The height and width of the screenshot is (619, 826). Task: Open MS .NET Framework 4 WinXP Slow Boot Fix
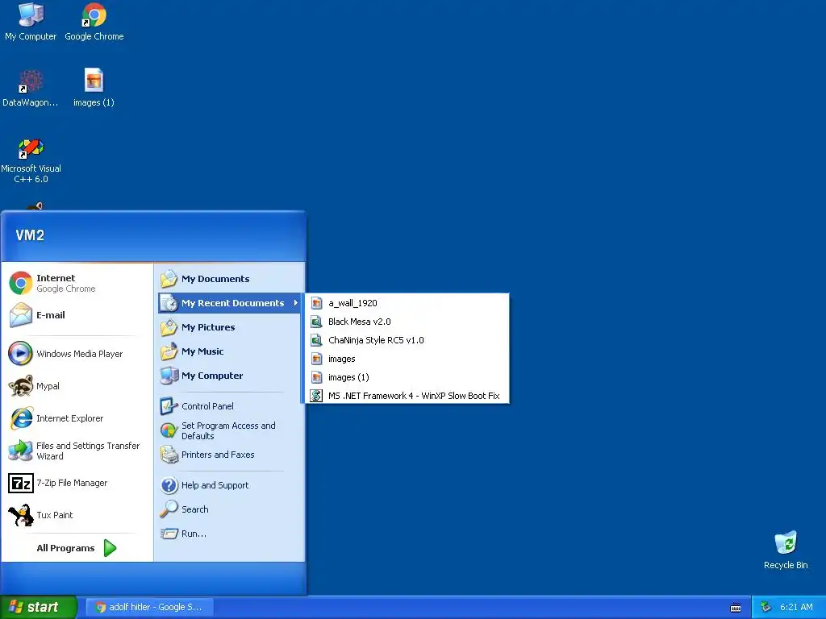pyautogui.click(x=407, y=396)
